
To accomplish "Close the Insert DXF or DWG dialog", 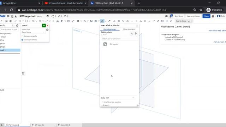I will coord(137,26).
